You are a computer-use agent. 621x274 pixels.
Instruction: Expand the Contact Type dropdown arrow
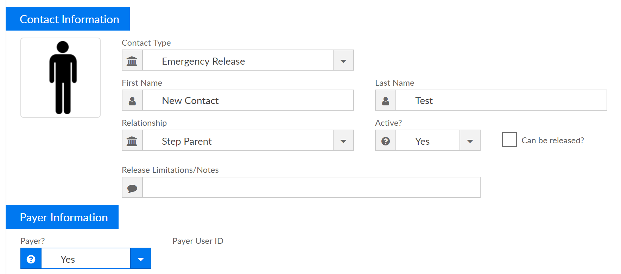(343, 60)
